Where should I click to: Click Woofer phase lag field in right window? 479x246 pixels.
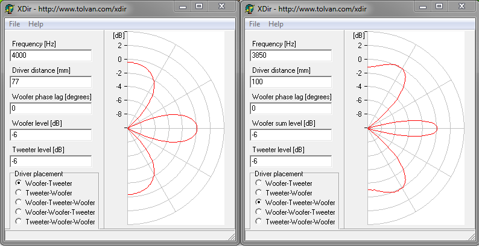click(x=291, y=108)
